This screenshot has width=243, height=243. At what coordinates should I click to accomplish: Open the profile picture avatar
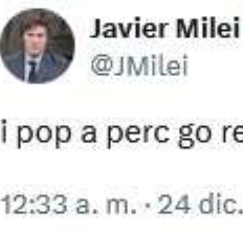point(37,46)
